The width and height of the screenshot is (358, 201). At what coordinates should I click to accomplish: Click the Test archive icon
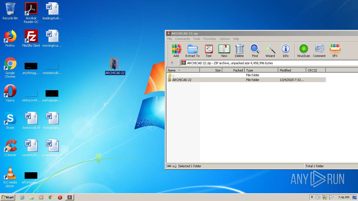coord(209,51)
